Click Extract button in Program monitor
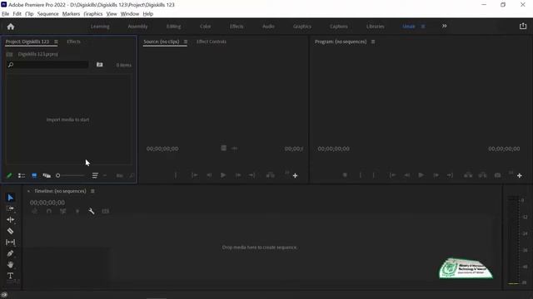Image resolution: width=533 pixels, height=299 pixels. tap(483, 175)
